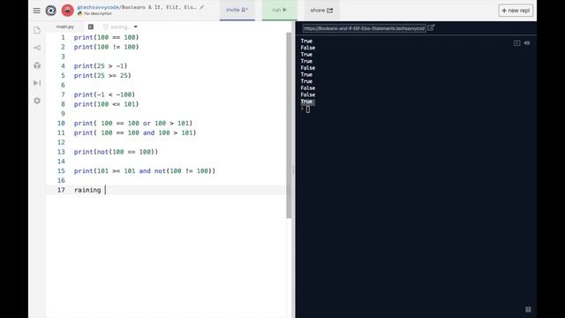Image resolution: width=565 pixels, height=318 pixels.
Task: Click the Python logo beside No description
Action: 80,14
